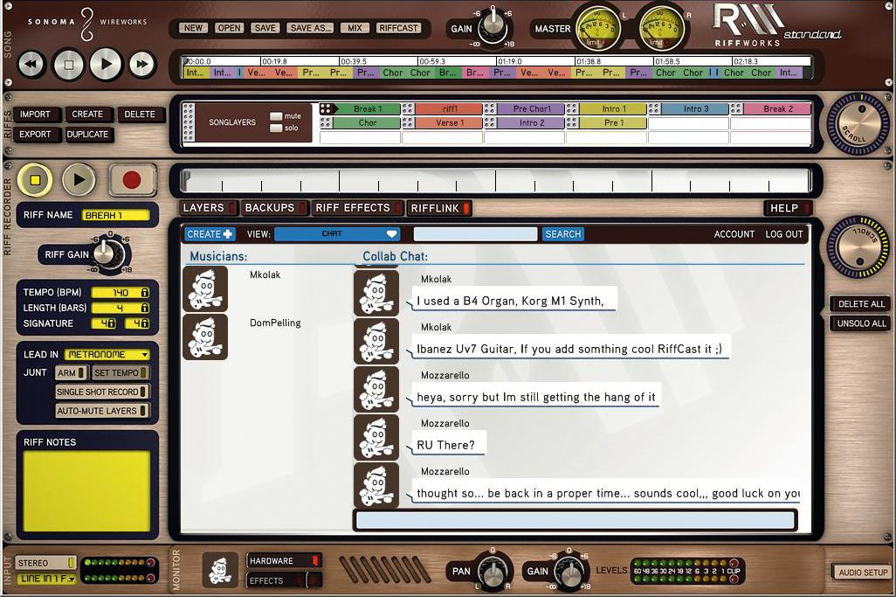Open the Help tab
The width and height of the screenshot is (896, 597).
[788, 208]
